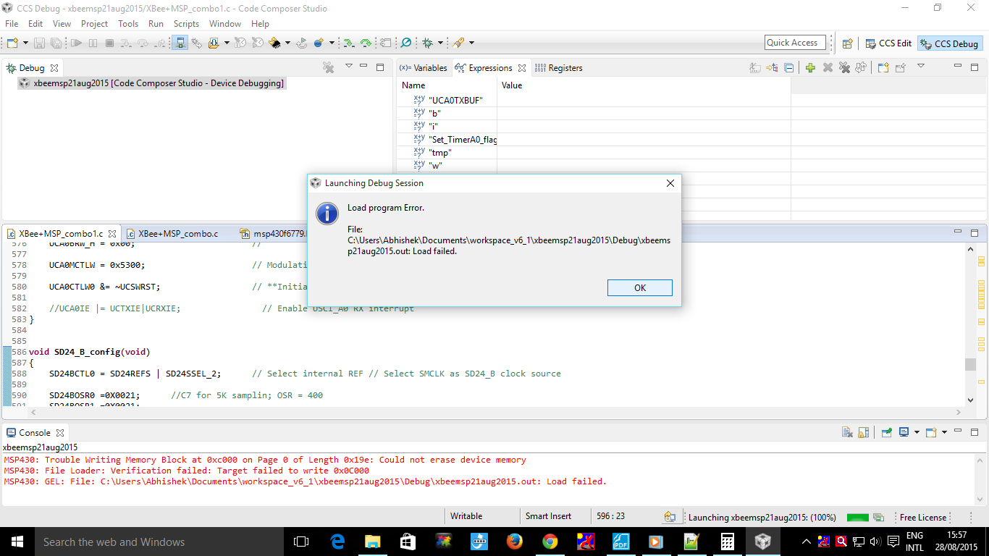Open the Debug launch dropdown arrow

(439, 43)
